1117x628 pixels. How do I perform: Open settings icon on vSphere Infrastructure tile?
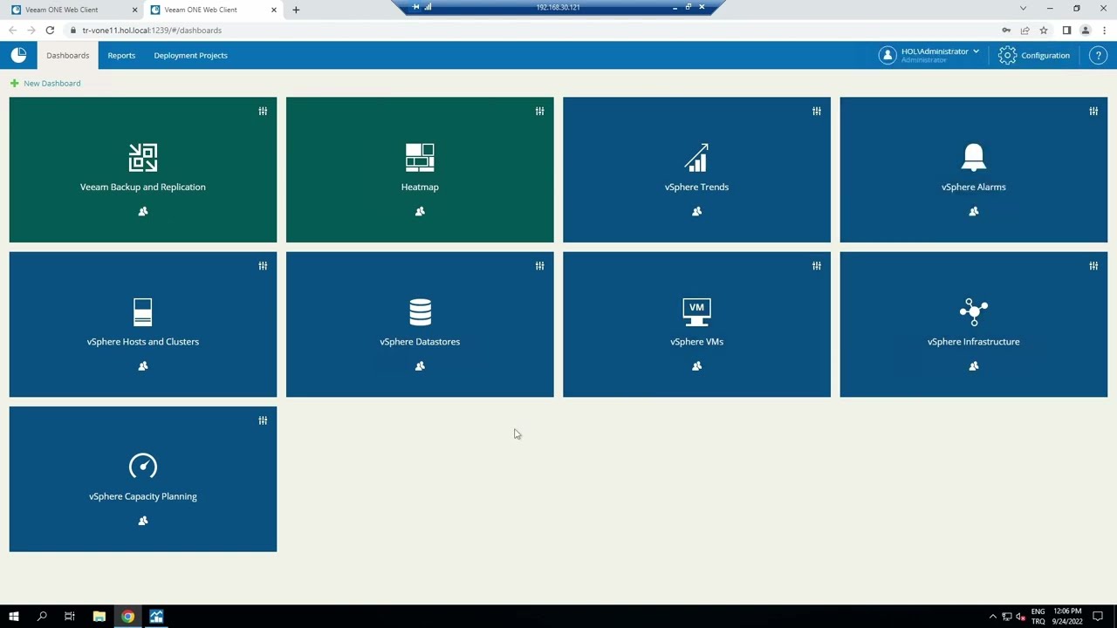[x=1093, y=265]
